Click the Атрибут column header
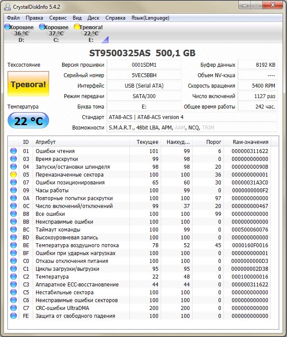This screenshot has width=287, height=337. point(46,142)
